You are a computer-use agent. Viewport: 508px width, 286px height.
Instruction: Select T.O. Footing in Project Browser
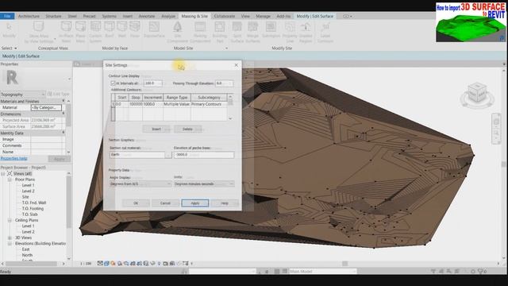click(x=33, y=209)
